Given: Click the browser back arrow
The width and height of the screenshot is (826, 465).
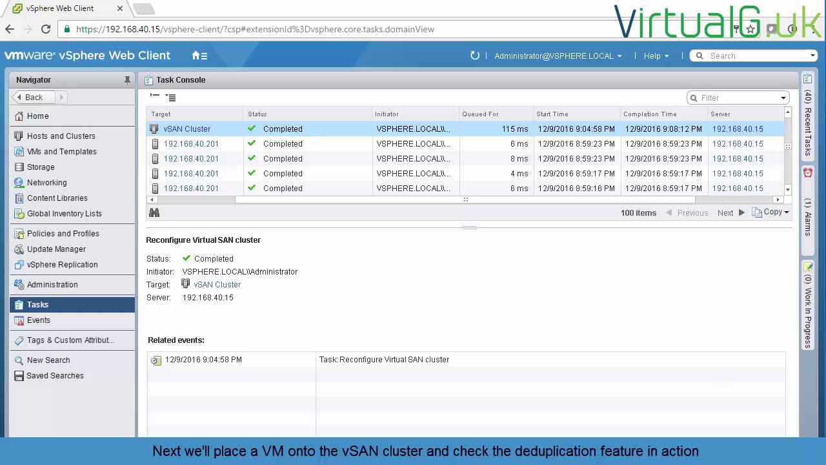Looking at the screenshot, I should 10,29.
